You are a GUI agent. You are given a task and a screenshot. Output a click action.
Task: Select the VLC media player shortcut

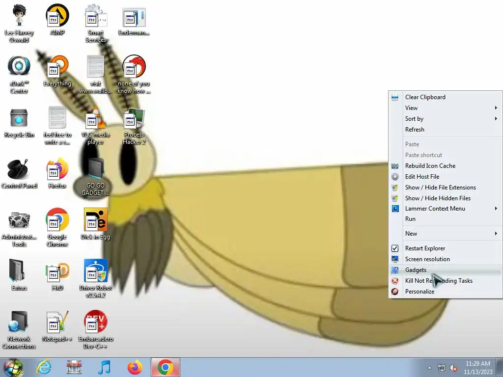tap(96, 126)
